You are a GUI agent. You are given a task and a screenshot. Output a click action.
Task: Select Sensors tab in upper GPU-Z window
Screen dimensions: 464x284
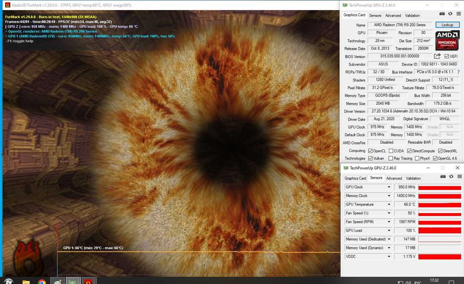(375, 15)
